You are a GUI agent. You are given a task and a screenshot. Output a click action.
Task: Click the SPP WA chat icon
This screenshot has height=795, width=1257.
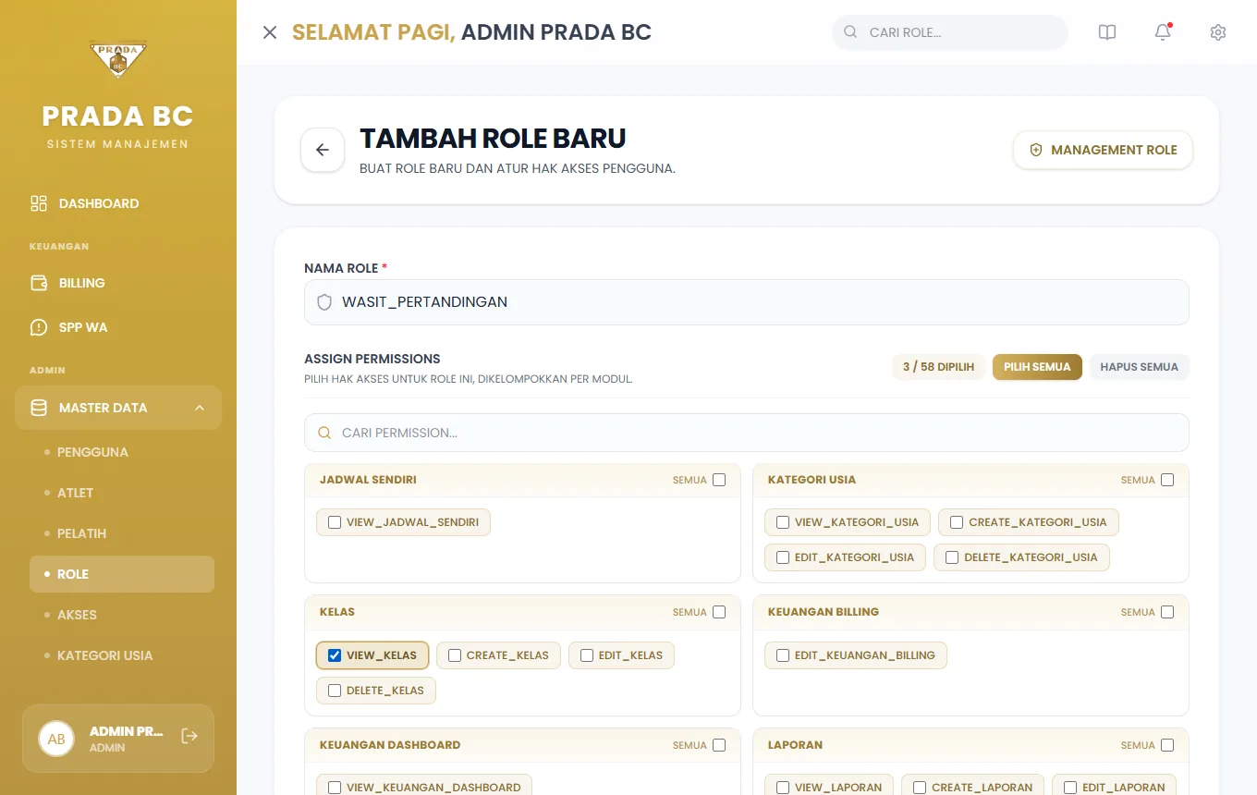(x=39, y=327)
